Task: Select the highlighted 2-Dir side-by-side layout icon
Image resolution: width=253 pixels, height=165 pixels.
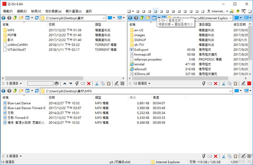Action: tap(155, 11)
